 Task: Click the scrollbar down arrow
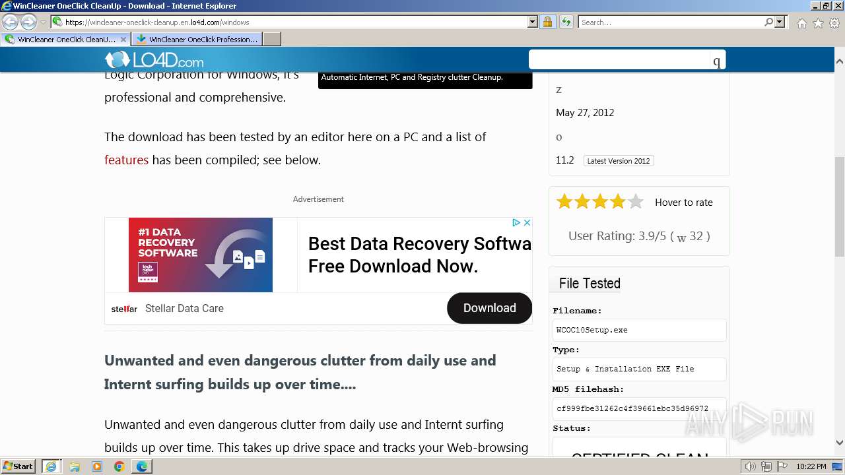[x=840, y=443]
